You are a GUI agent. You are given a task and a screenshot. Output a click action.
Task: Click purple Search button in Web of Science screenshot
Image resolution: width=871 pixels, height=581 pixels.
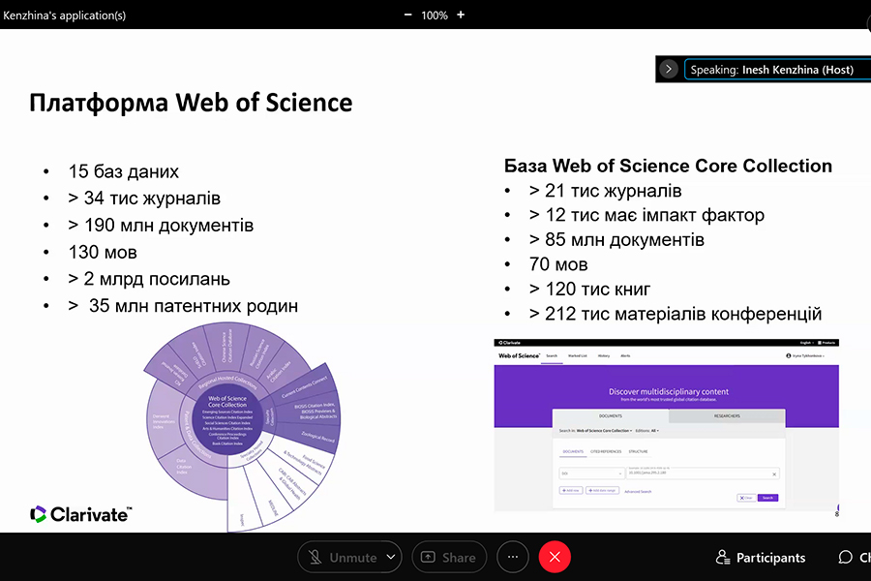[x=767, y=498]
